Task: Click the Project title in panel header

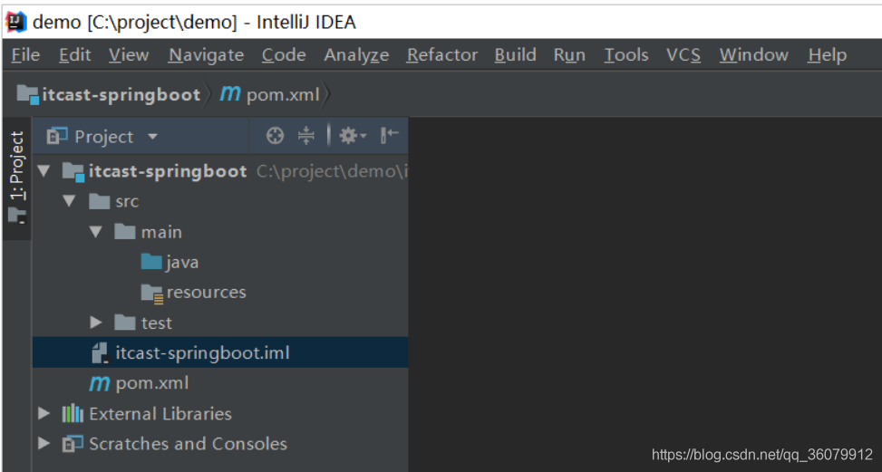Action: click(x=103, y=137)
